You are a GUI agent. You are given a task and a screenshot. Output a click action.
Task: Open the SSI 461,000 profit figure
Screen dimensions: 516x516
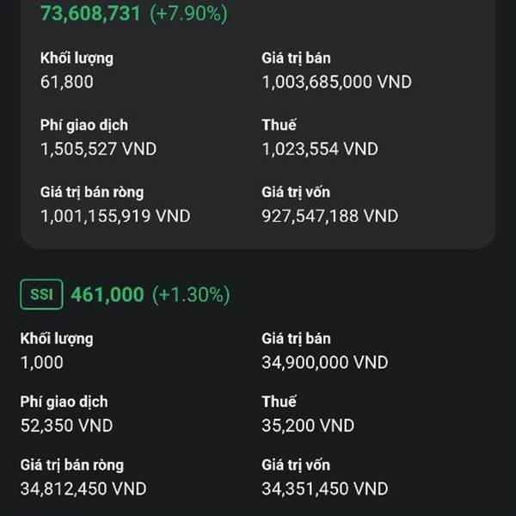coord(107,294)
